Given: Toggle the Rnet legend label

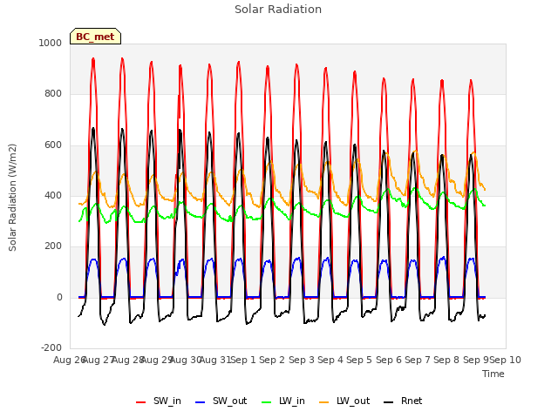Looking at the screenshot, I should click(x=412, y=401).
